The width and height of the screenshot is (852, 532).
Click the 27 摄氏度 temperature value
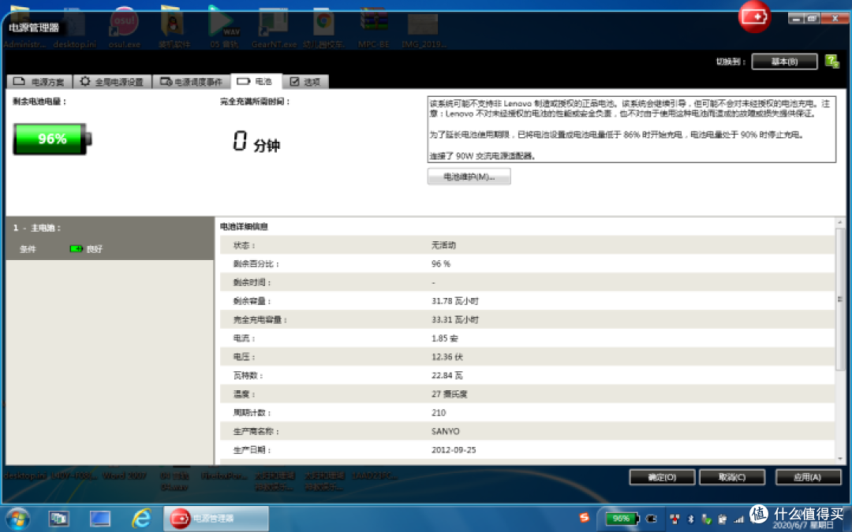coord(450,394)
